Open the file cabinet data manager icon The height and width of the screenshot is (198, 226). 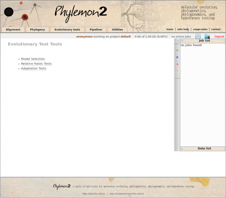pyautogui.click(x=198, y=36)
